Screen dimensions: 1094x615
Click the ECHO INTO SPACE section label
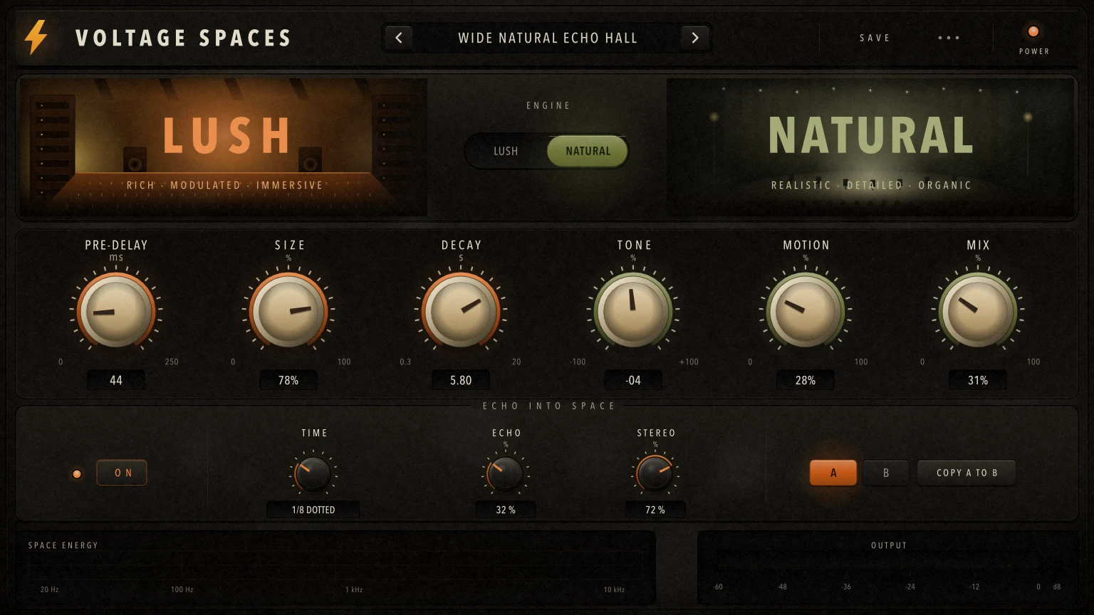pos(548,406)
